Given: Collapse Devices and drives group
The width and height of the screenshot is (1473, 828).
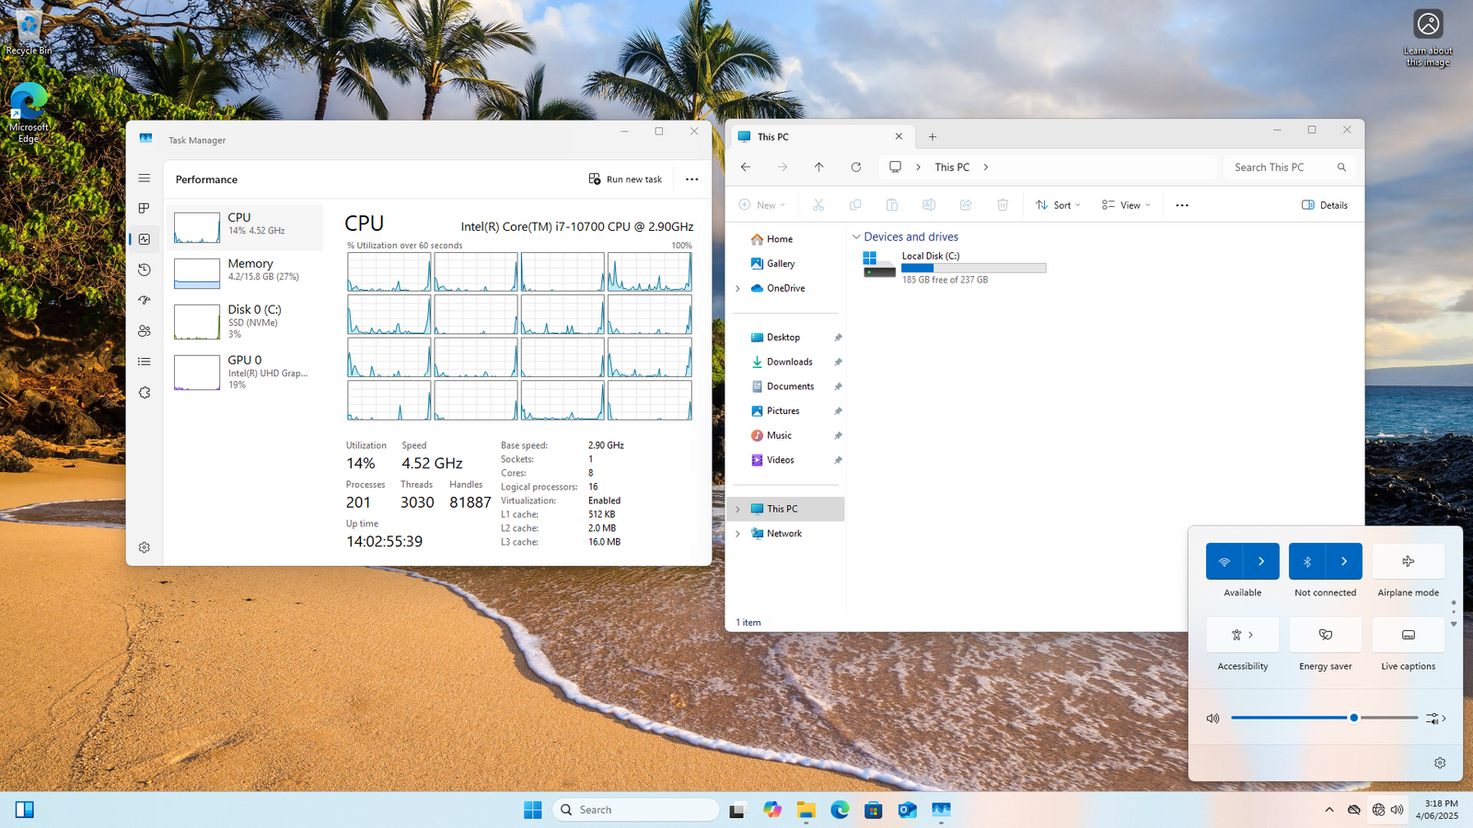Looking at the screenshot, I should click(856, 237).
